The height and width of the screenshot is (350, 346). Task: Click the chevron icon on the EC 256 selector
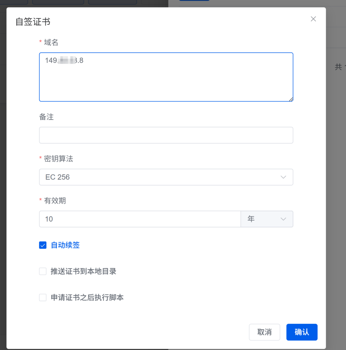click(x=283, y=177)
